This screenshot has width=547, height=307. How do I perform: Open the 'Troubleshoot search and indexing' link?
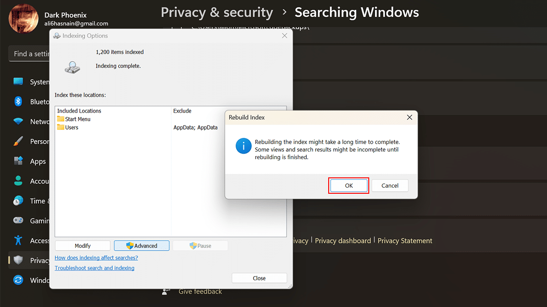[94, 268]
